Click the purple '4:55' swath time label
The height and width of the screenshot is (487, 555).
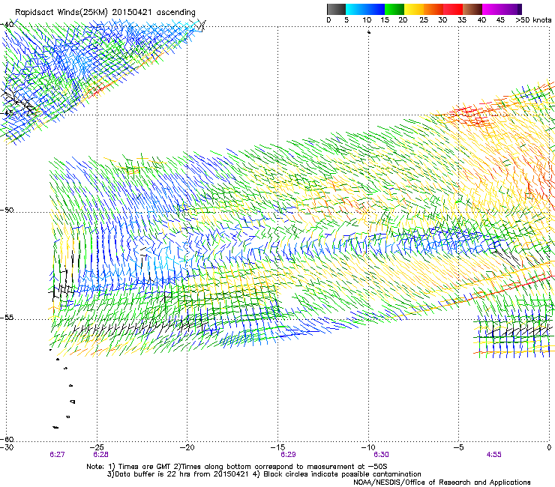click(x=493, y=455)
